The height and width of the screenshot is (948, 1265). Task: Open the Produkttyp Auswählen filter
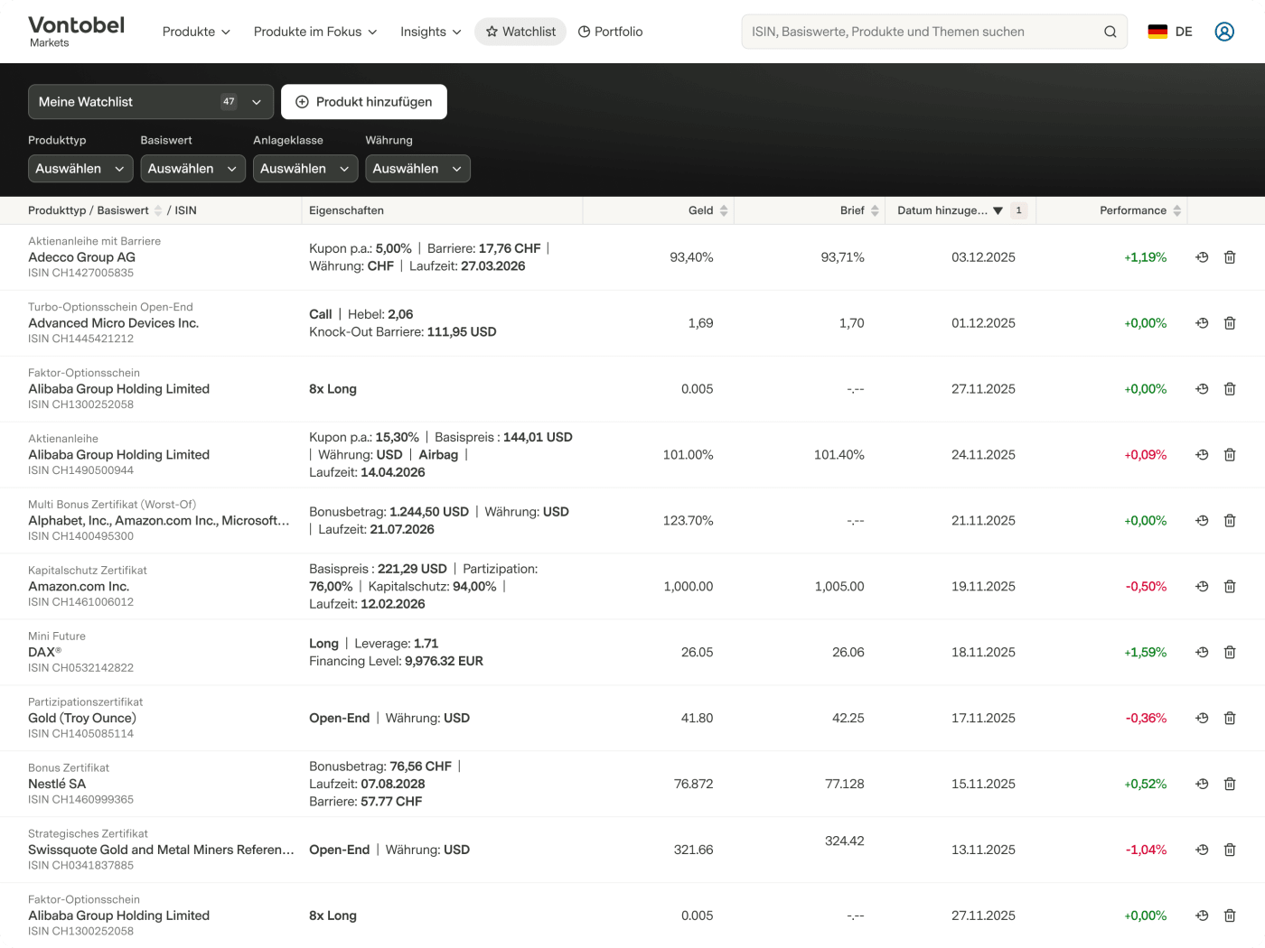click(x=80, y=169)
